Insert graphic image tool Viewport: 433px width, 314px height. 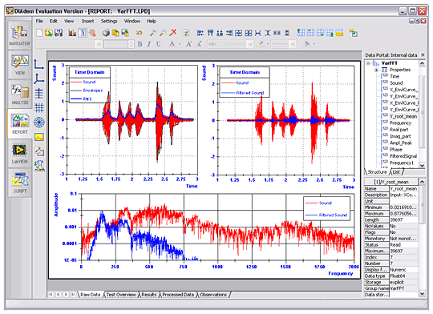[39, 137]
